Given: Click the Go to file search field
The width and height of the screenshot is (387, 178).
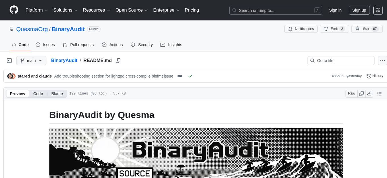Looking at the screenshot, I should coord(341,60).
